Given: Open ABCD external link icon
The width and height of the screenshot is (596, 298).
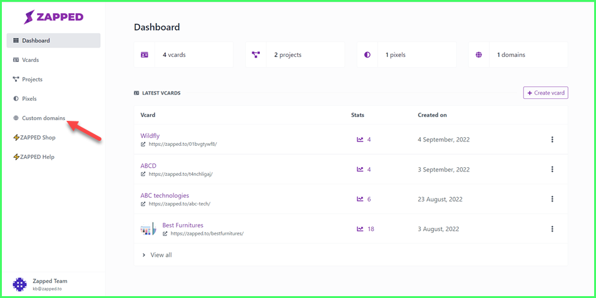Looking at the screenshot, I should (143, 174).
